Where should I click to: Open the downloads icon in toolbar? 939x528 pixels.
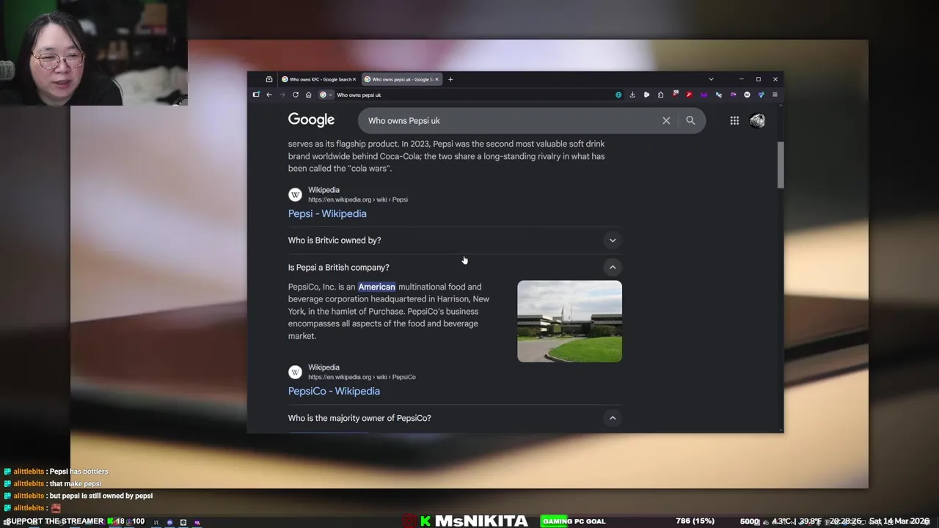[x=632, y=95]
